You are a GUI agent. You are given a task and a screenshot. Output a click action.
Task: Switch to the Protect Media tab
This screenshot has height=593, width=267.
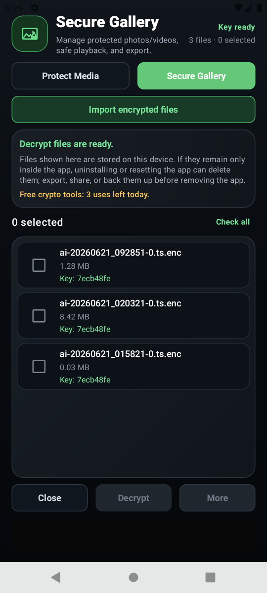(x=71, y=76)
